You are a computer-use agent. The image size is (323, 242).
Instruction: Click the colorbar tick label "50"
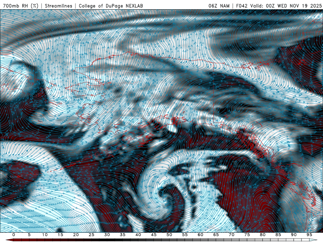click(x=169, y=235)
